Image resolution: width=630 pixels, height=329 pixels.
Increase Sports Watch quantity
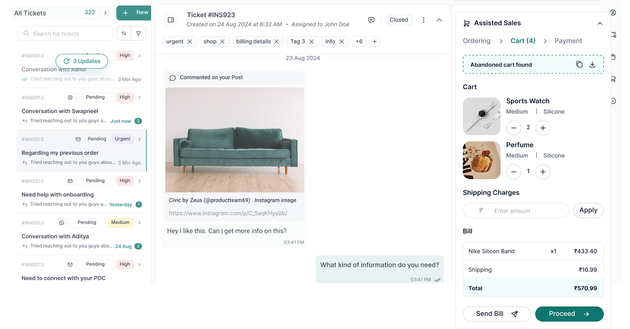[543, 128]
